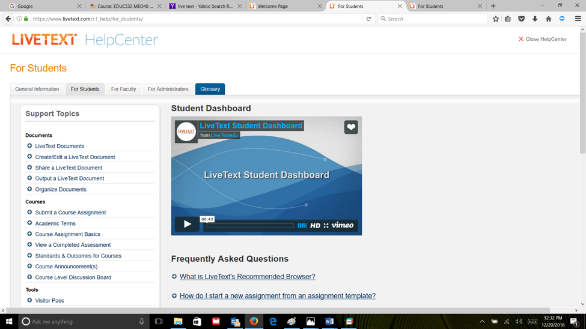Click the Cortana Ask me anything box
This screenshot has width=586, height=329.
tap(84, 322)
